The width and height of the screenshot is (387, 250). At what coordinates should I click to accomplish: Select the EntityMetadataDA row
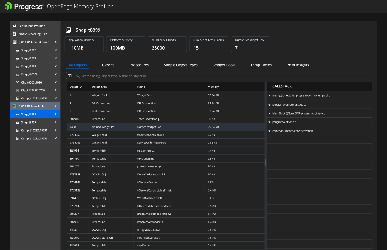point(166,230)
